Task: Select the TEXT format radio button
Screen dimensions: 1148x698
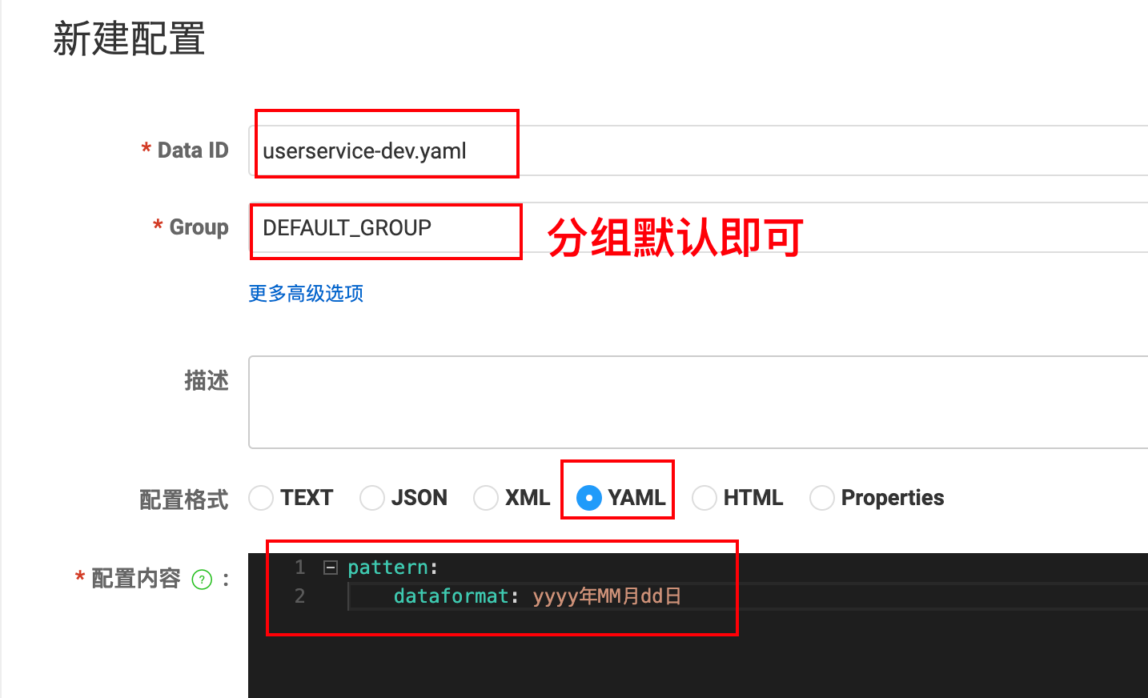Action: tap(261, 498)
